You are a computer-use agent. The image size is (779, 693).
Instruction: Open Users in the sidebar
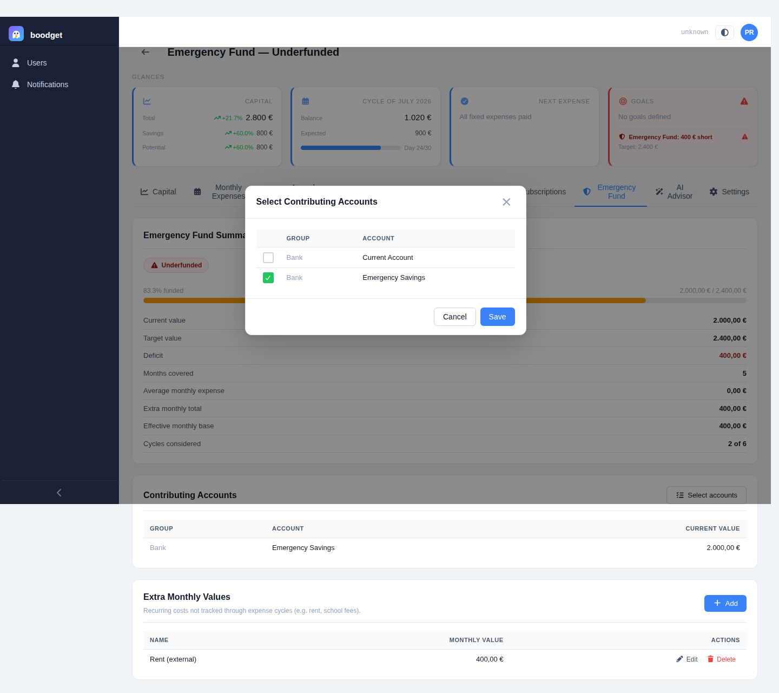pos(60,63)
